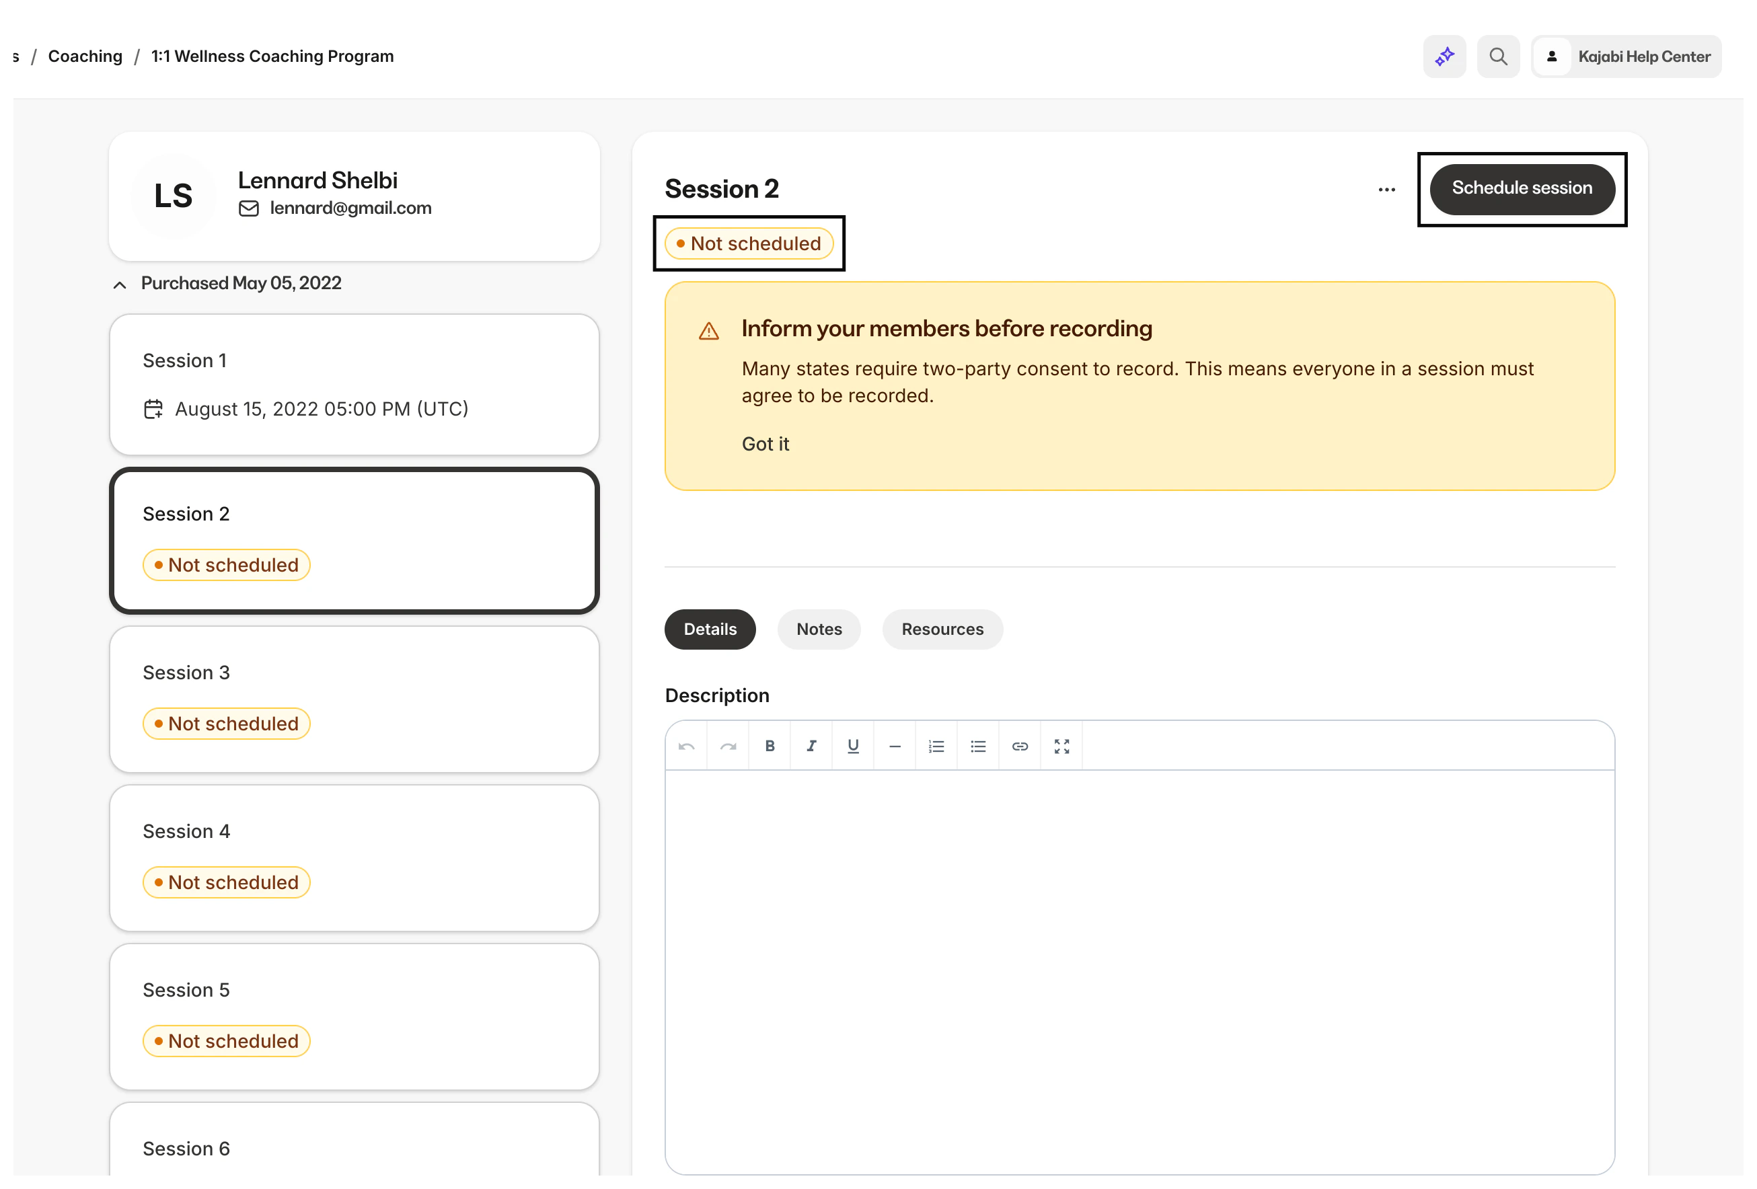The image size is (1757, 1189).
Task: Switch to the Notes tab
Action: pyautogui.click(x=819, y=629)
